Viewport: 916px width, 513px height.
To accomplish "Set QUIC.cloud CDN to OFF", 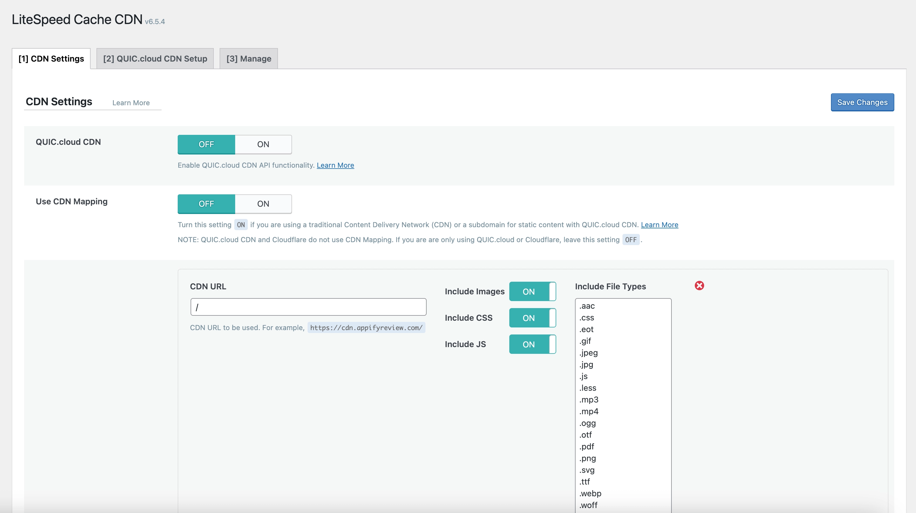I will 206,144.
